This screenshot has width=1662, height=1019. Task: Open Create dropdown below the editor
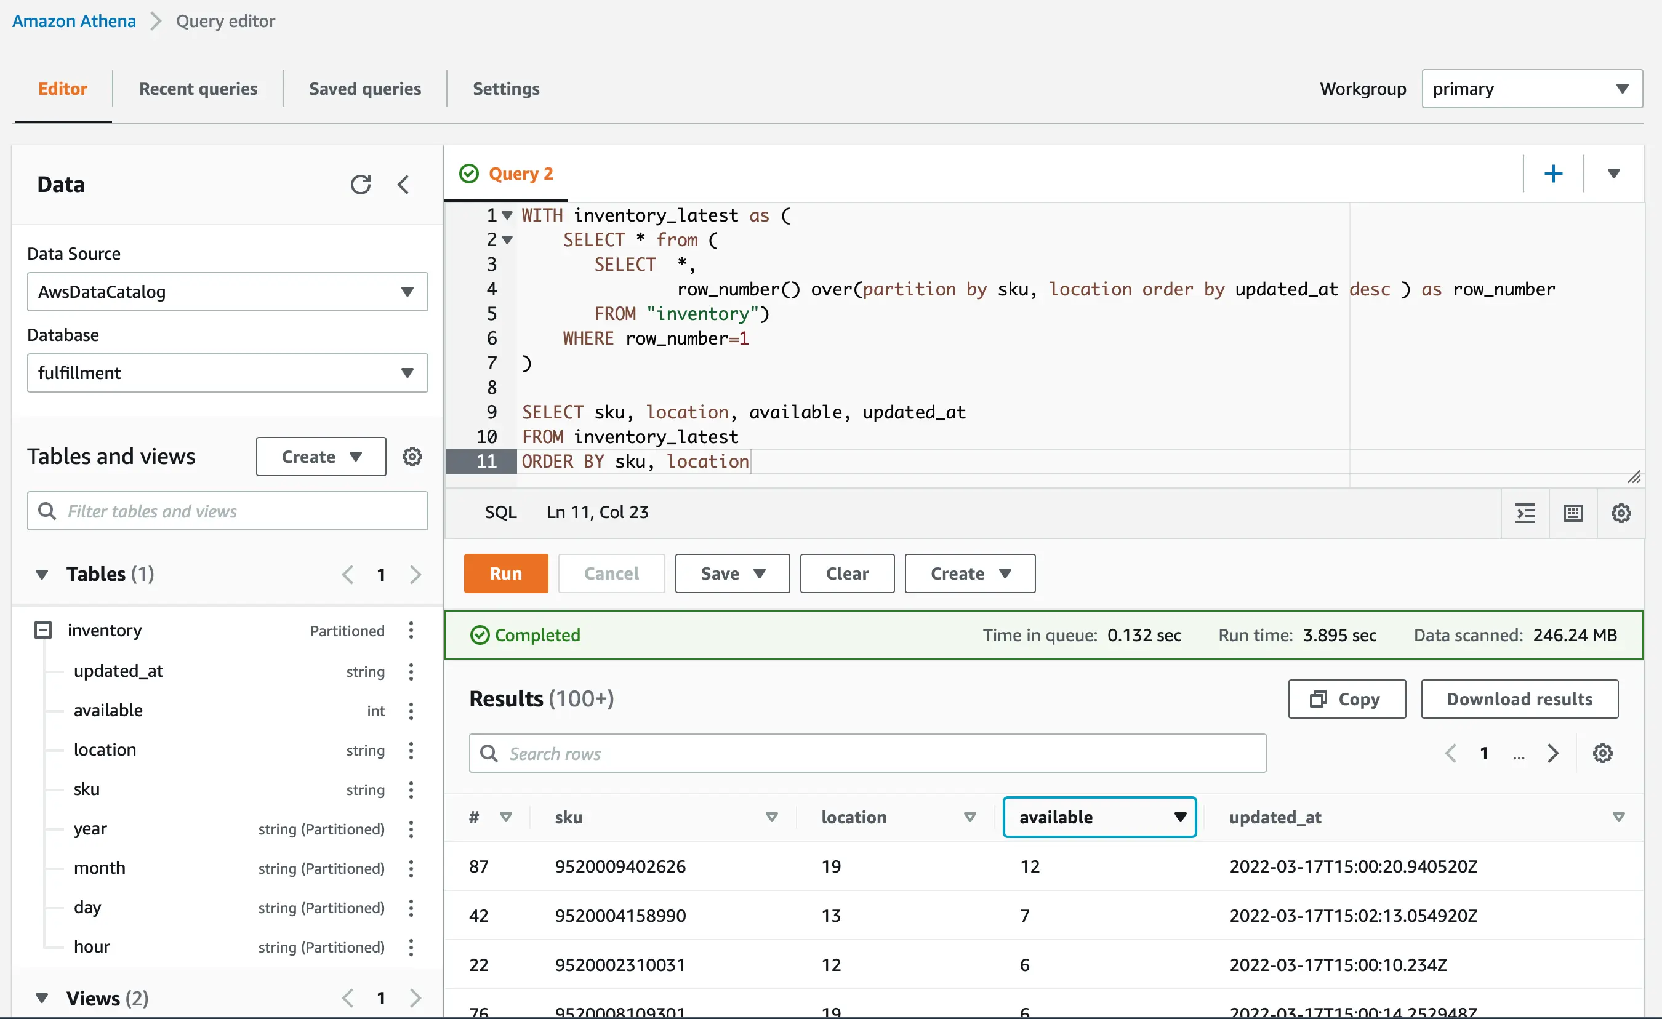[970, 574]
